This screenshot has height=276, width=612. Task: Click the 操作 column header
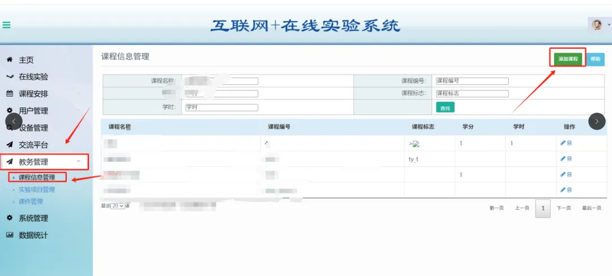pyautogui.click(x=569, y=127)
